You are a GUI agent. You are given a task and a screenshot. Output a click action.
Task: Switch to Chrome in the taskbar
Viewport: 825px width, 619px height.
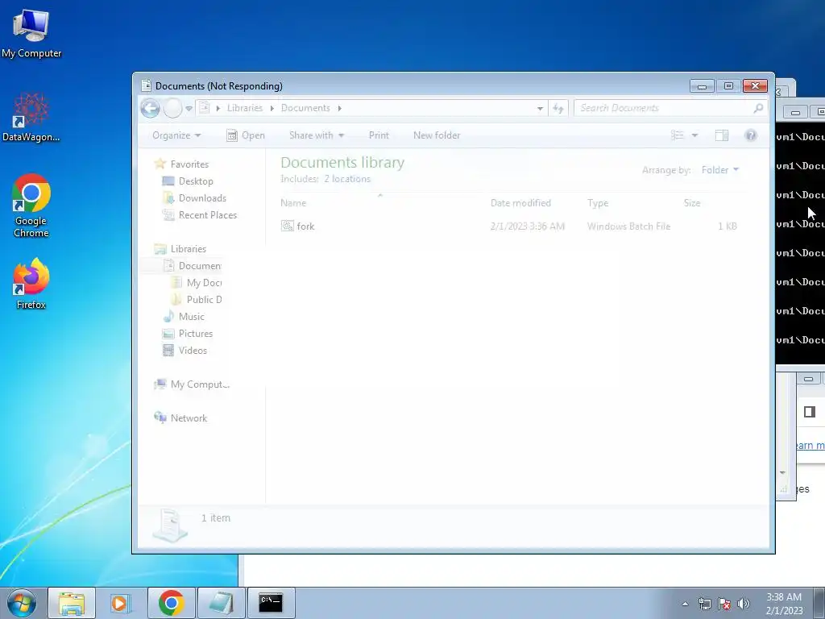[x=171, y=603]
